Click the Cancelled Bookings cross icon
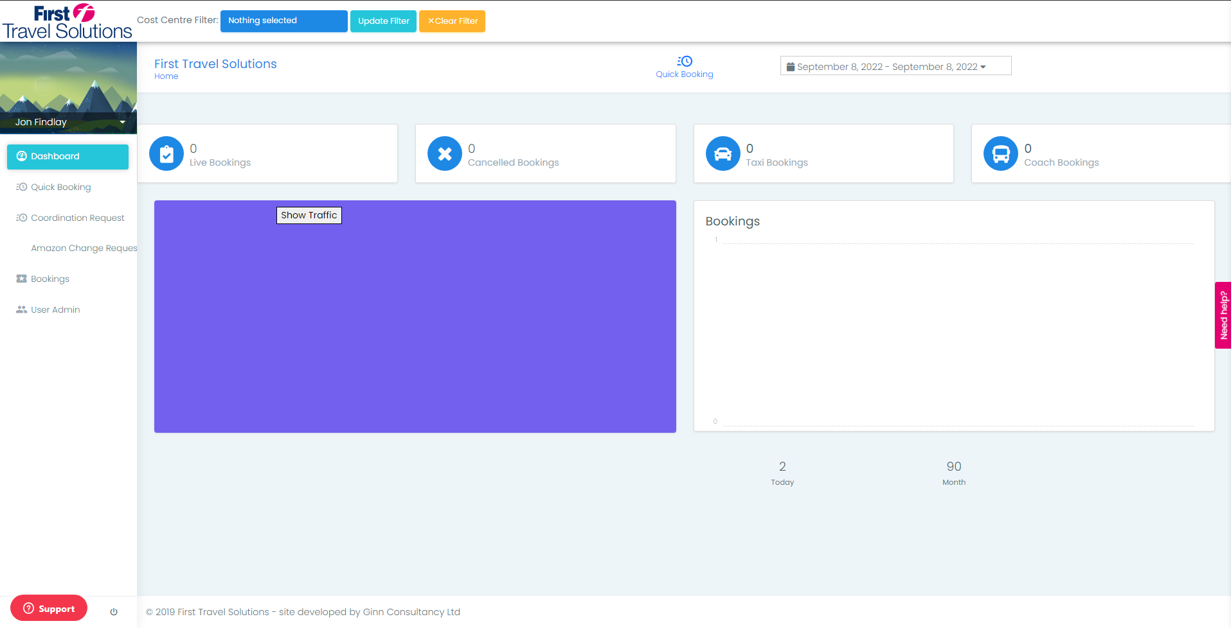This screenshot has width=1231, height=628. coord(445,154)
